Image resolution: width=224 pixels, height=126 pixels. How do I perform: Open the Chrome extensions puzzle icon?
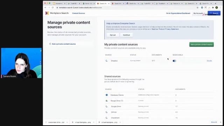(x=213, y=8)
